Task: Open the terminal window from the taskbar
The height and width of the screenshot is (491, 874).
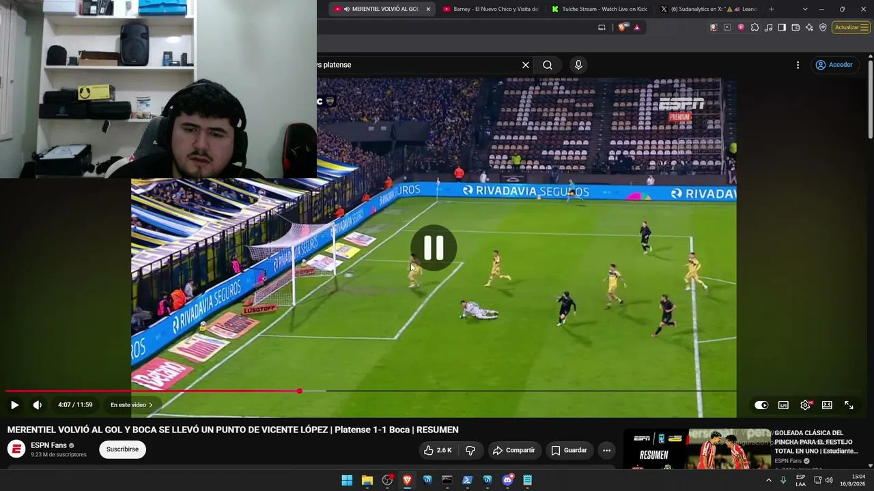Action: coord(447,480)
